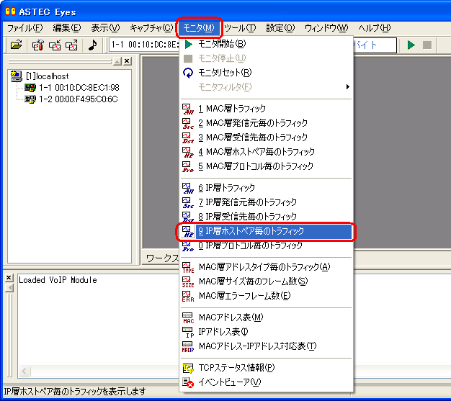Click the musical note toolbar icon
451x401 pixels.
tap(92, 45)
